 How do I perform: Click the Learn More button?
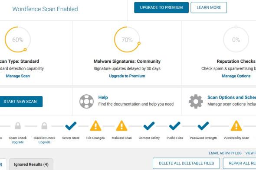pos(209,7)
